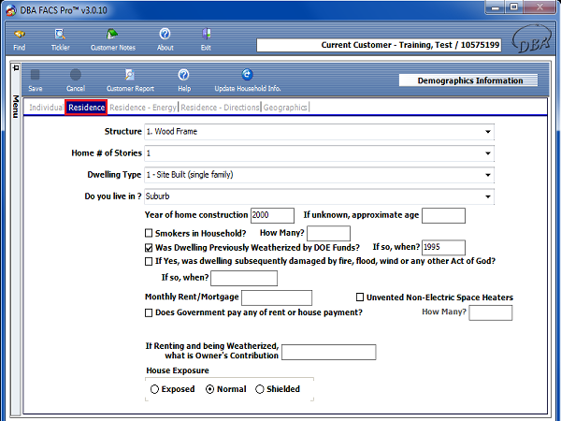Screen dimensions: 561x421
Task: Click Owner's Contribution field
Action: pyautogui.click(x=329, y=352)
